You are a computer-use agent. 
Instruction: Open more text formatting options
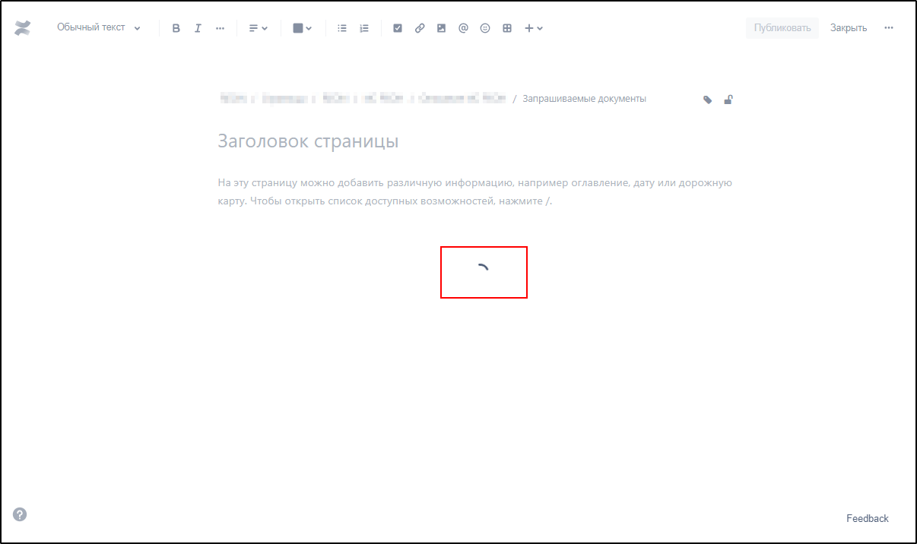tap(220, 28)
